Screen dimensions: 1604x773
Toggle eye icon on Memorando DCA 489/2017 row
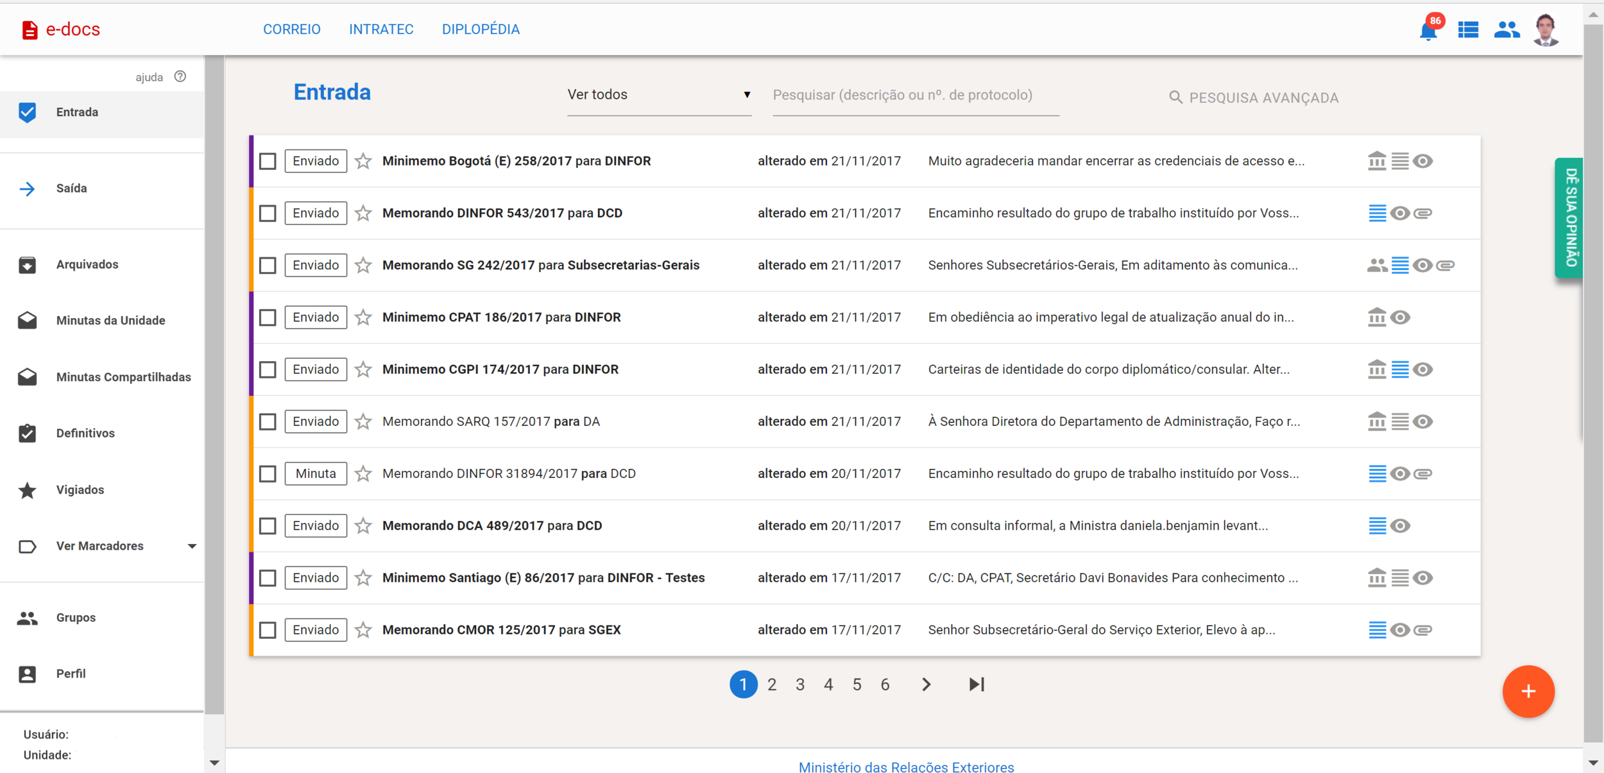pos(1400,526)
